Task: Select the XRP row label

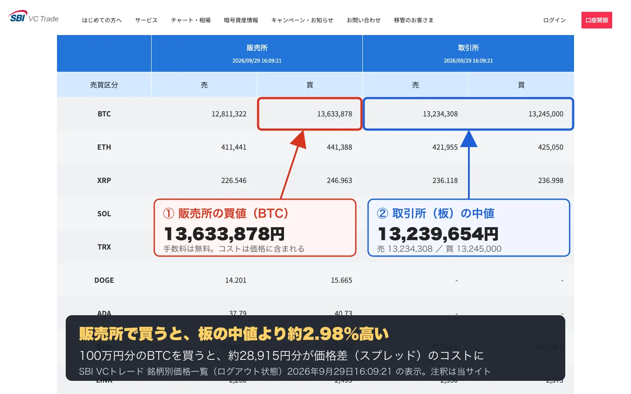Action: pyautogui.click(x=104, y=180)
